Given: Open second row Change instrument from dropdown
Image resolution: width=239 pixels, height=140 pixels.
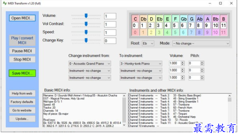Looking at the screenshot, I should [90, 71].
